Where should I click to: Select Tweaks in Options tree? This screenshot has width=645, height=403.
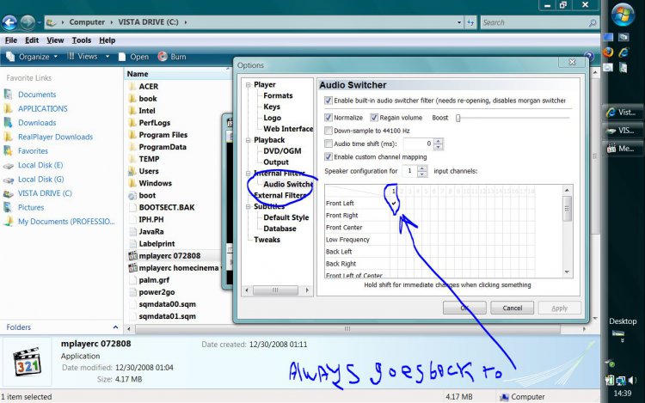[267, 240]
